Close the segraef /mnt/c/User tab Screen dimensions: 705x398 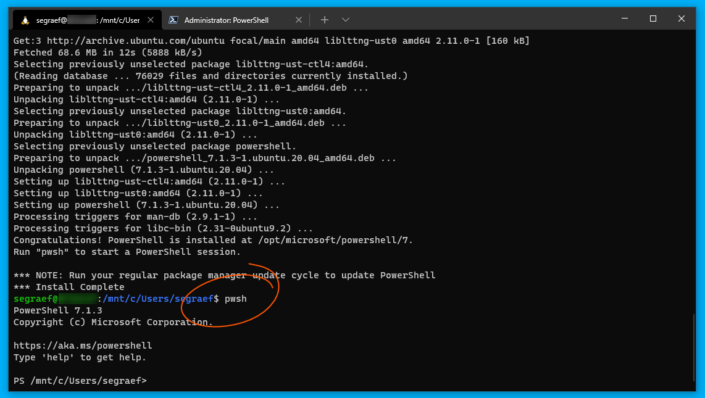tap(152, 20)
